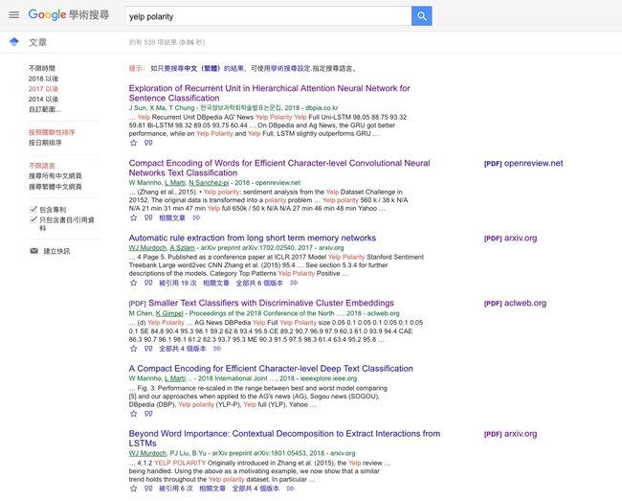Star the 'Beyond Word Importance' result
This screenshot has width=622, height=501.
pos(134,489)
